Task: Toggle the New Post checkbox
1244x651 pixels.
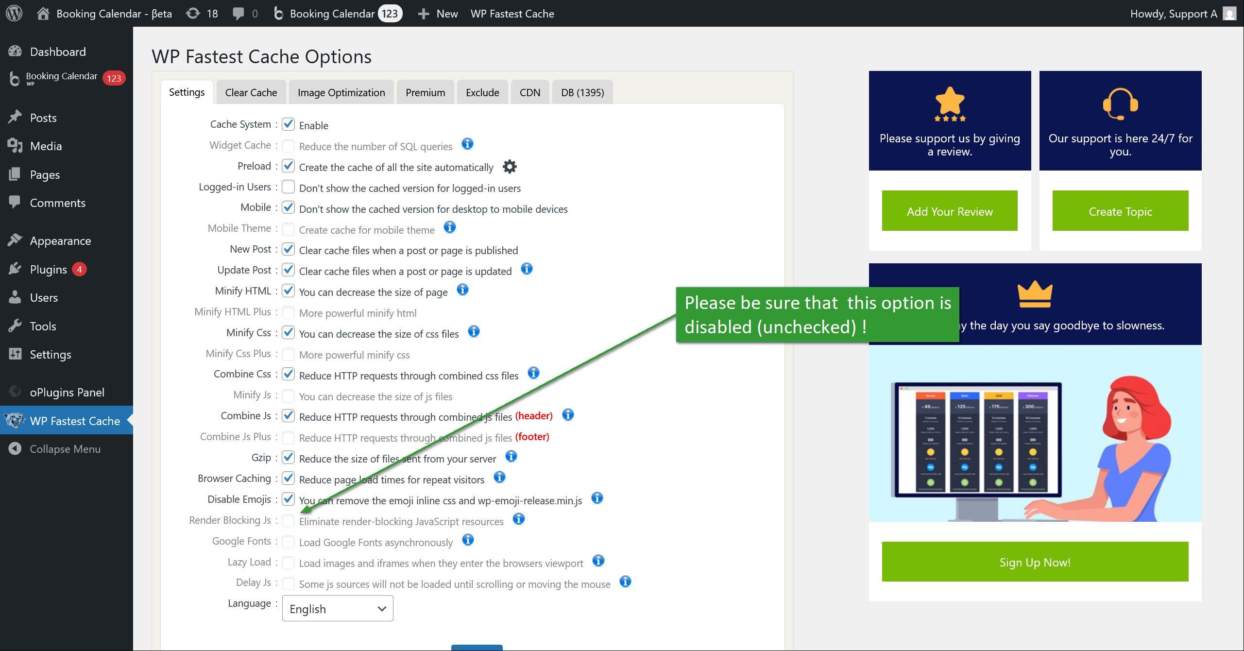Action: point(289,249)
